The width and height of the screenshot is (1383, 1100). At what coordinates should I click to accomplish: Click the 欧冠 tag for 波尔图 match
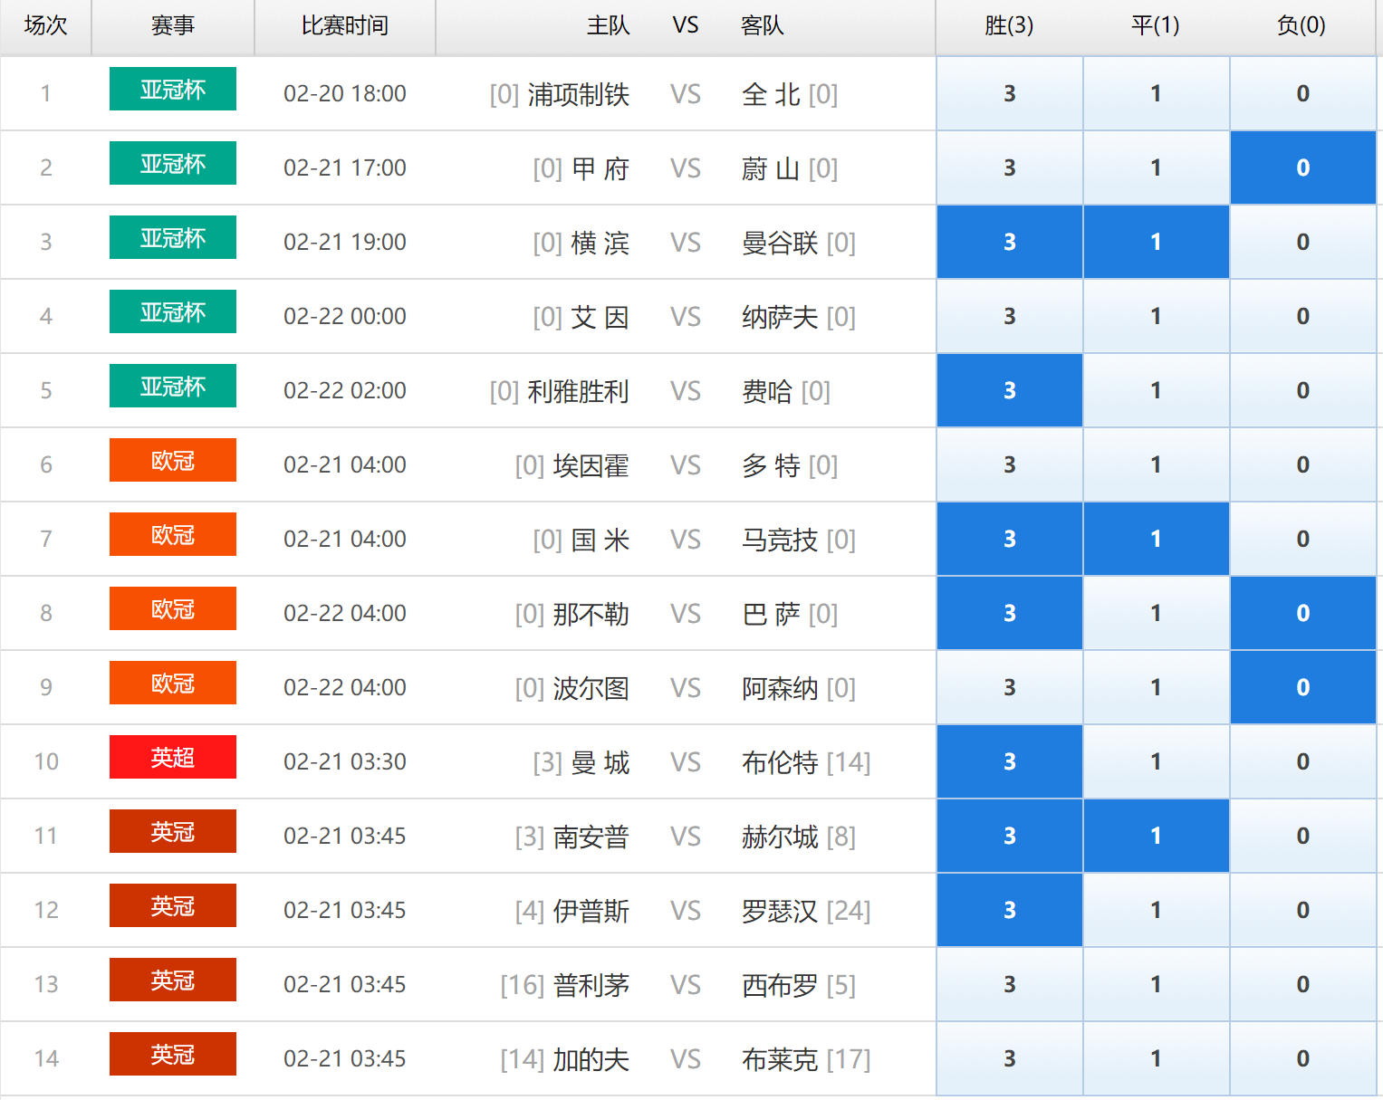(x=173, y=683)
